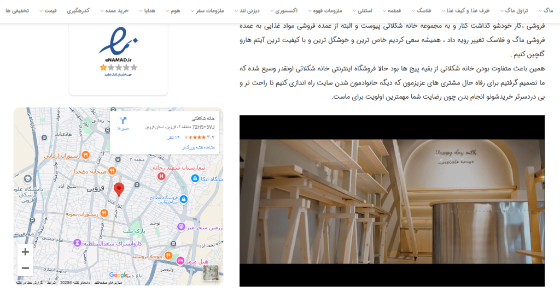Switch map to satellite view thumbnail
The image size is (560, 299).
point(211,273)
